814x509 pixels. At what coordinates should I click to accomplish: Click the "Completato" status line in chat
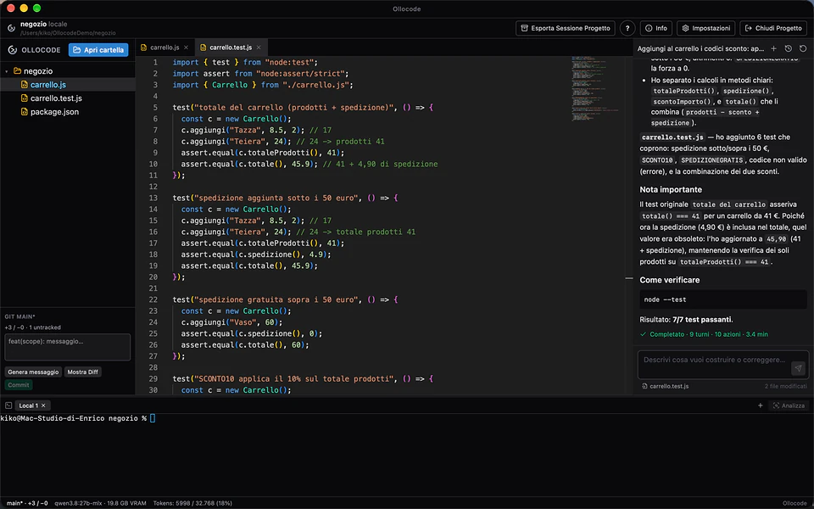pyautogui.click(x=704, y=334)
